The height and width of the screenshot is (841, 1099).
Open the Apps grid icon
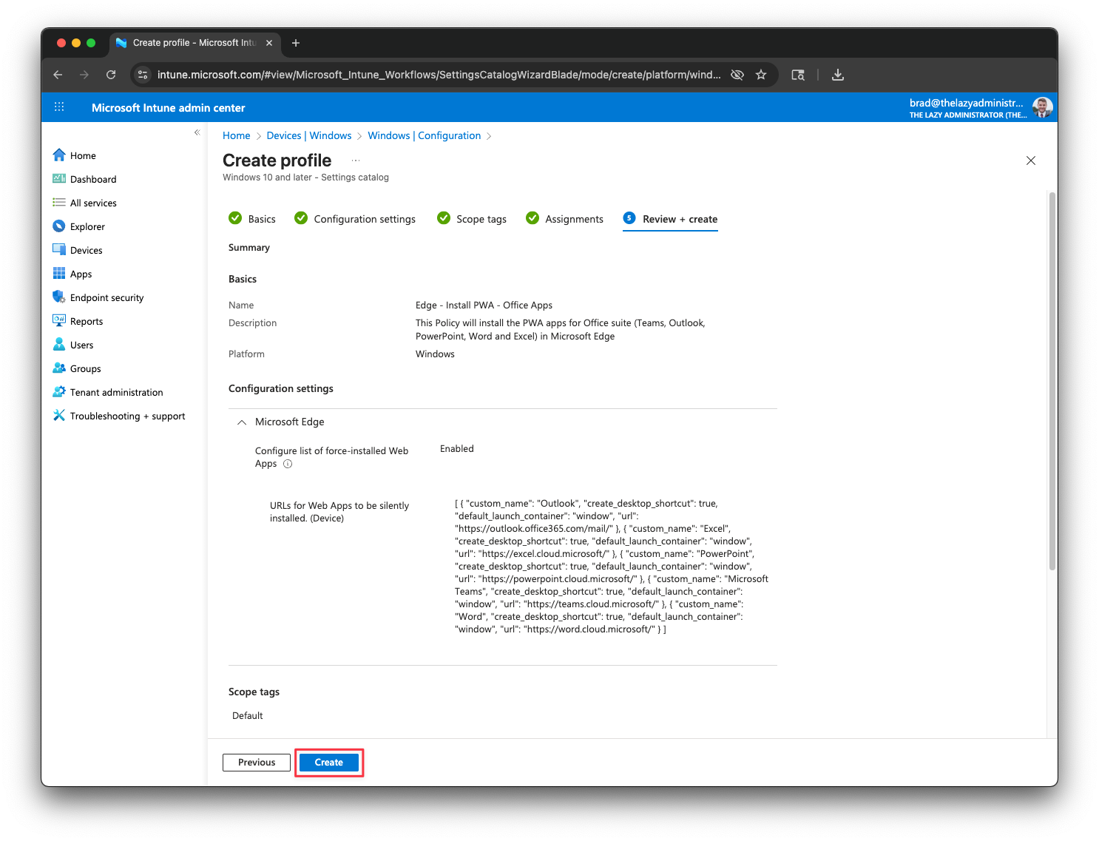pos(59,274)
